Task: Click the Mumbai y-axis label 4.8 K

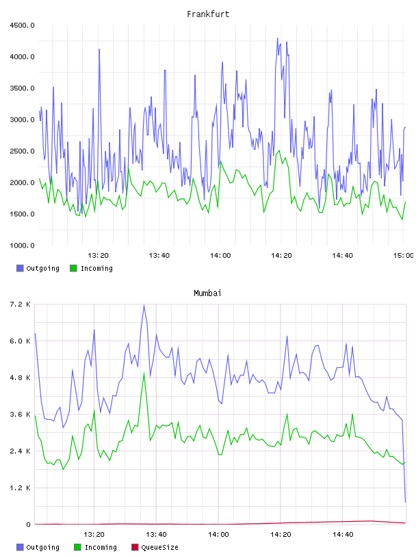Action: (x=20, y=378)
